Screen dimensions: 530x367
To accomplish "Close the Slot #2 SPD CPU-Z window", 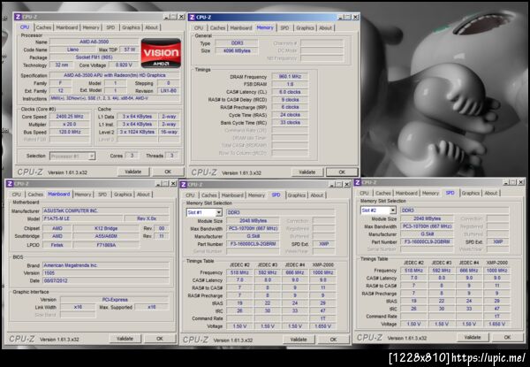I will (x=521, y=182).
